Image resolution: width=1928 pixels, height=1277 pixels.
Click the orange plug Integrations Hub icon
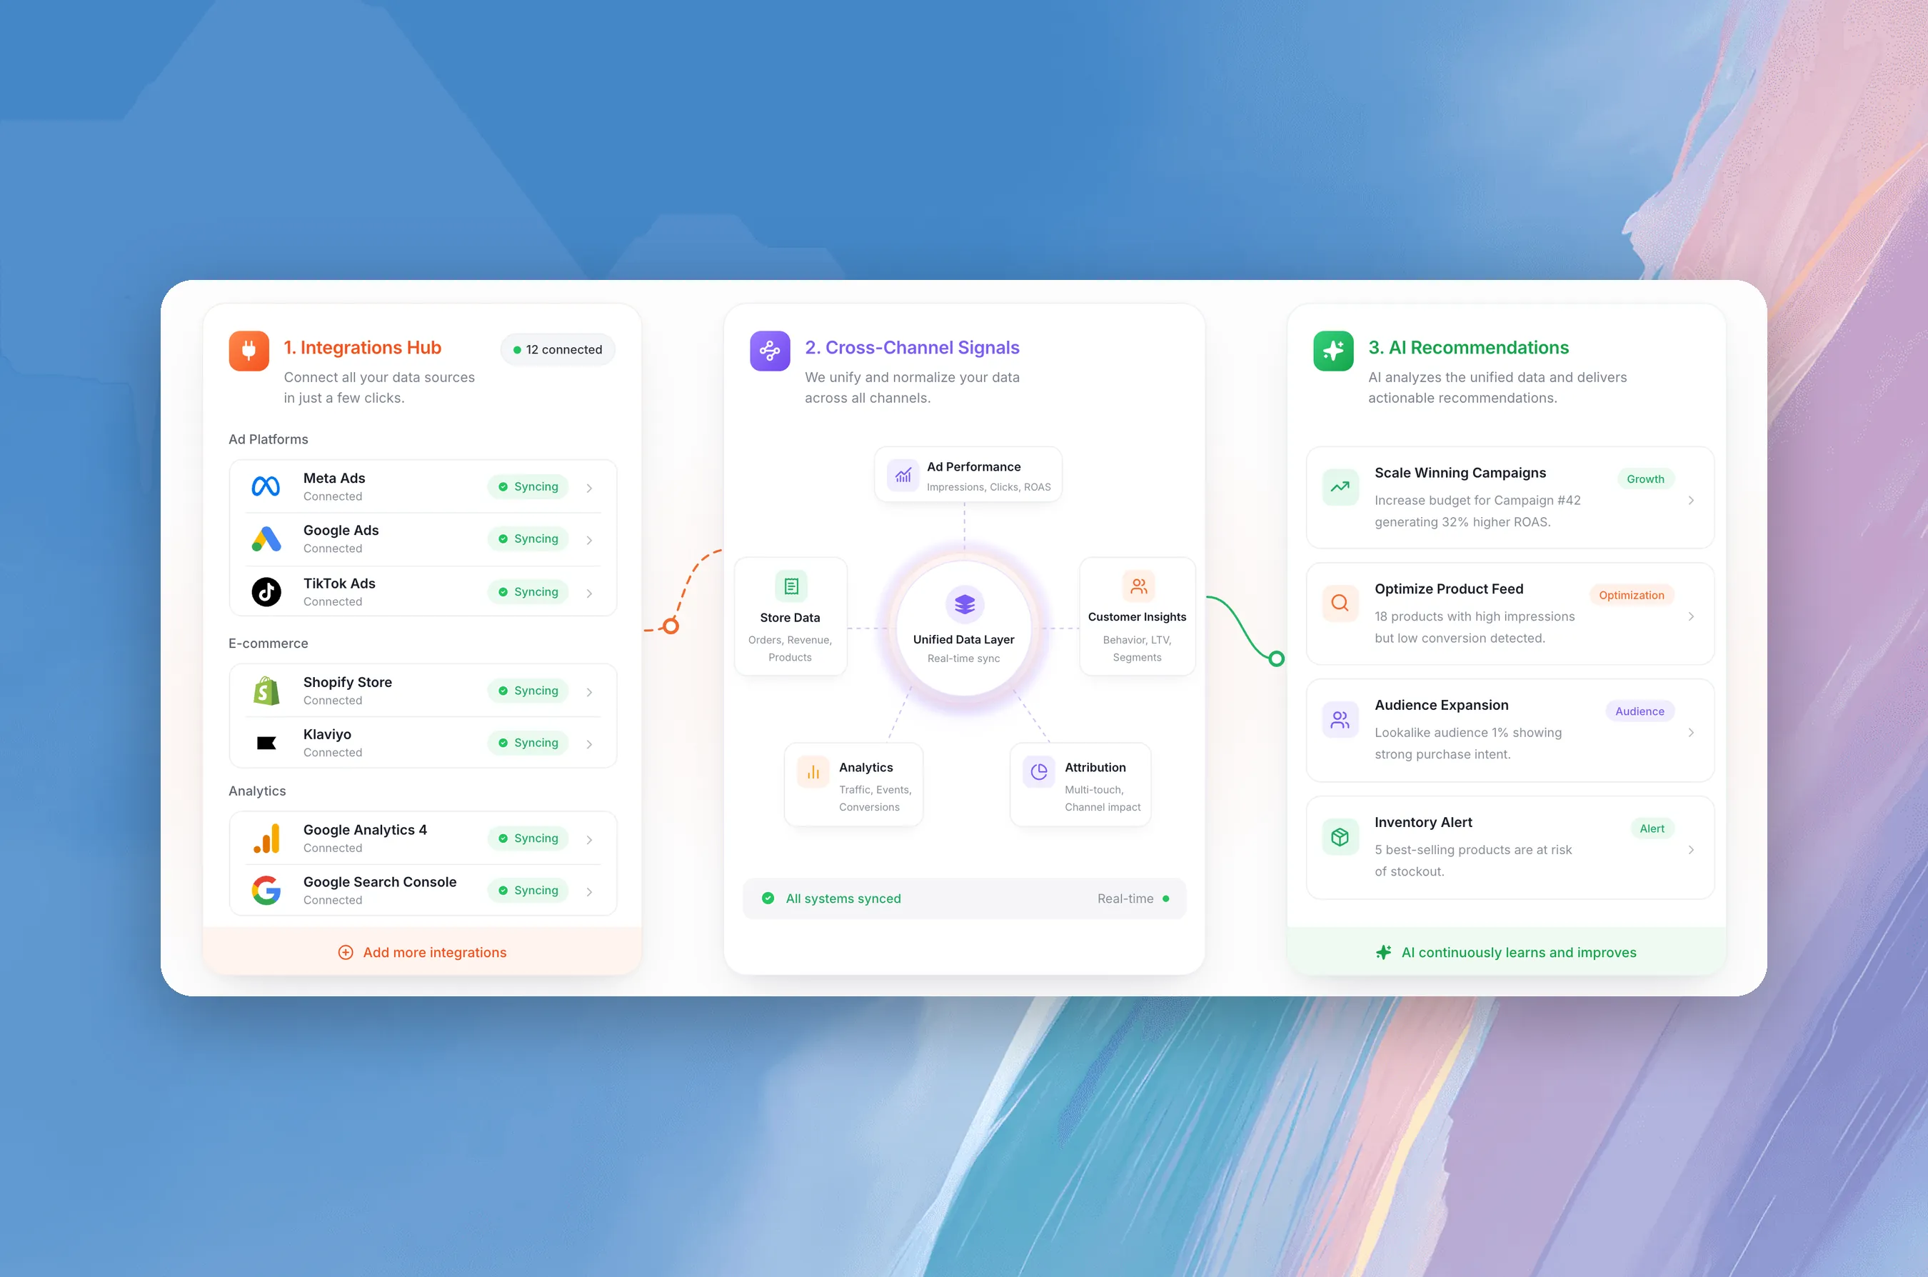(249, 351)
